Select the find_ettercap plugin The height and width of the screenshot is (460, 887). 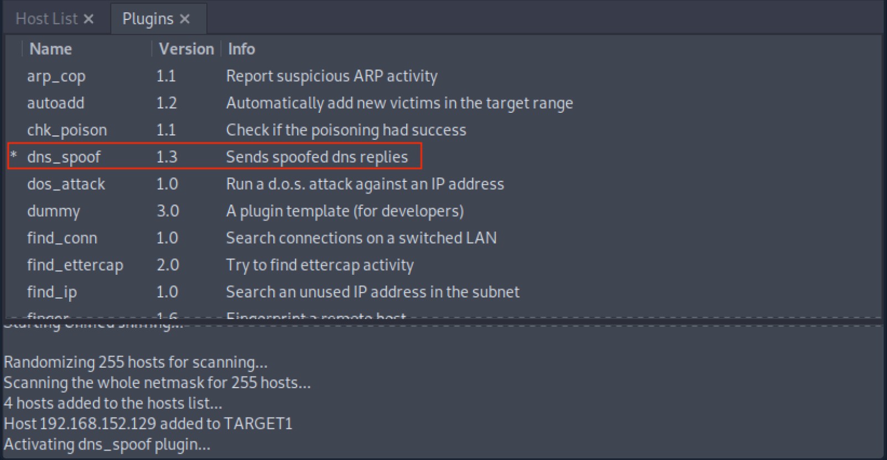(75, 265)
